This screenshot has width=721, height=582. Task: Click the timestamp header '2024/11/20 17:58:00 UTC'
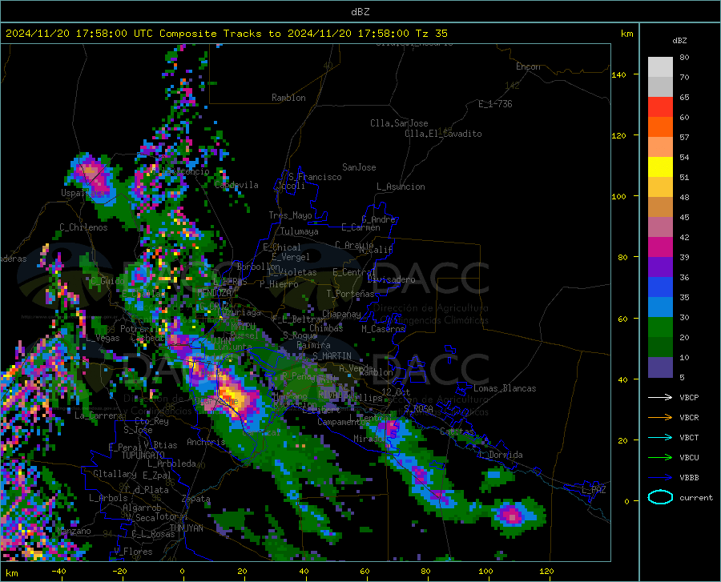(x=79, y=34)
